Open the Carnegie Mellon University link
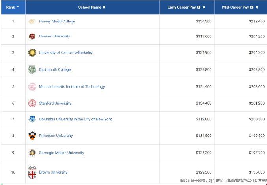The height and width of the screenshot is (185, 267). [62, 153]
